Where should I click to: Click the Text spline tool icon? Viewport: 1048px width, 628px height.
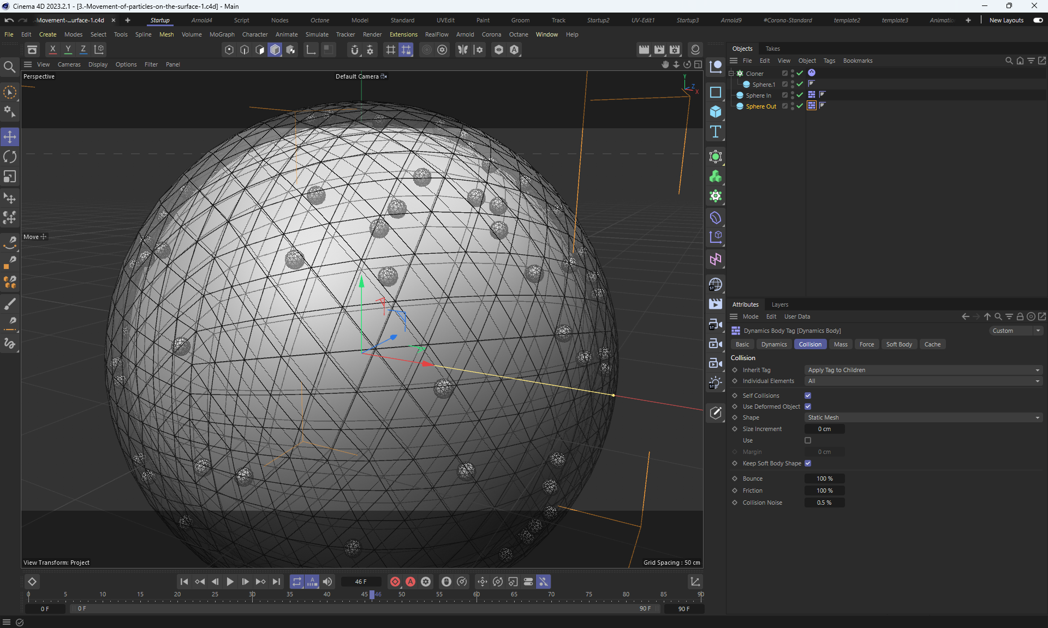click(715, 132)
